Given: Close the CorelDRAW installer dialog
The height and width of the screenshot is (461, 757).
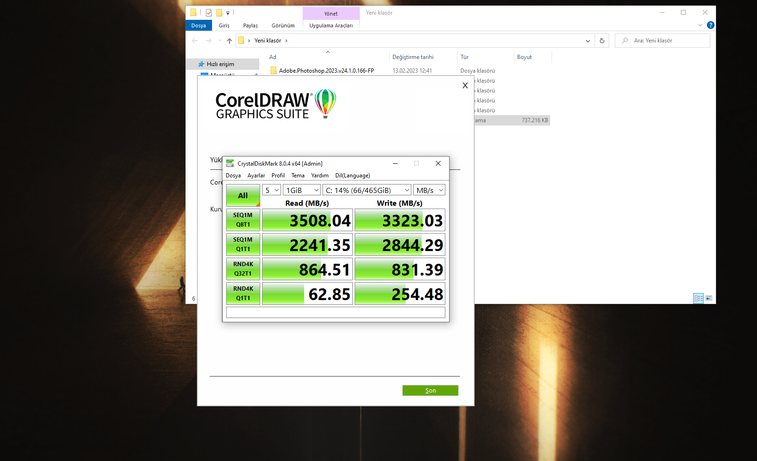Looking at the screenshot, I should (465, 85).
